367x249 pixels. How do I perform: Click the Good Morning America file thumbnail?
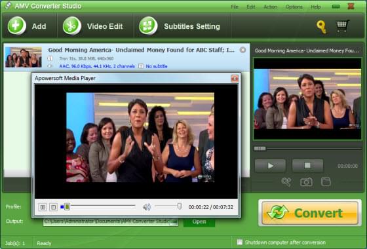(x=24, y=58)
